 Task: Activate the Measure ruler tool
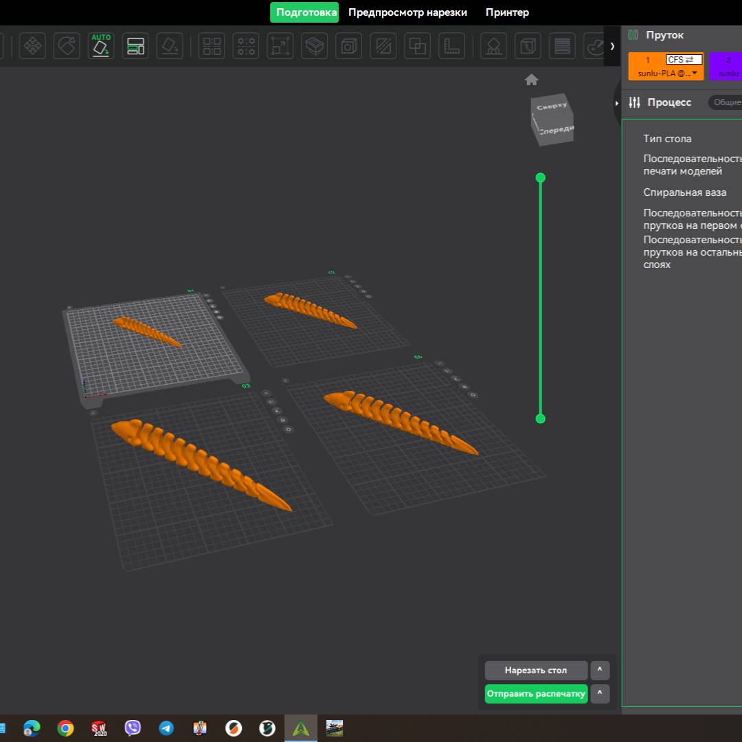tap(452, 46)
